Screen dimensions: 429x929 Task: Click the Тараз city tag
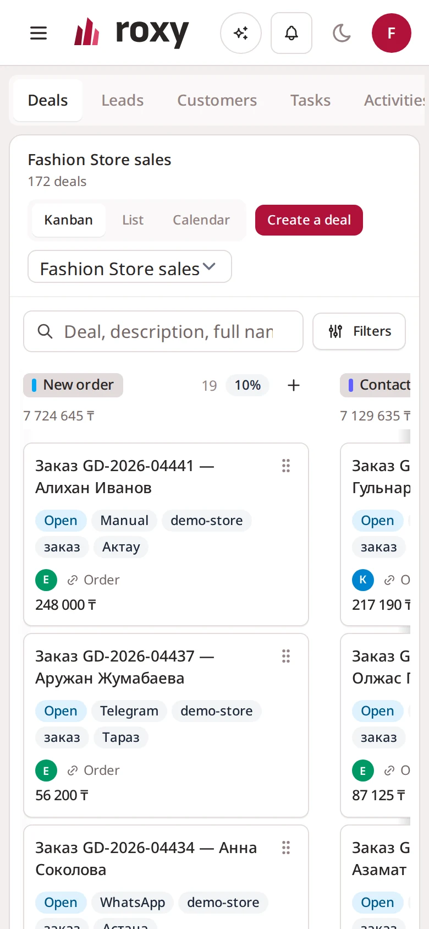(121, 737)
